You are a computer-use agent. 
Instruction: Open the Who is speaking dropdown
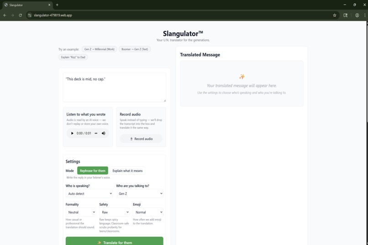pyautogui.click(x=89, y=193)
